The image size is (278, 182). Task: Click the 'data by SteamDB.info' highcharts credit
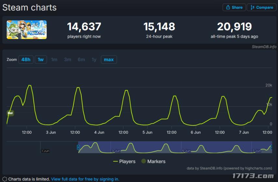point(229,168)
